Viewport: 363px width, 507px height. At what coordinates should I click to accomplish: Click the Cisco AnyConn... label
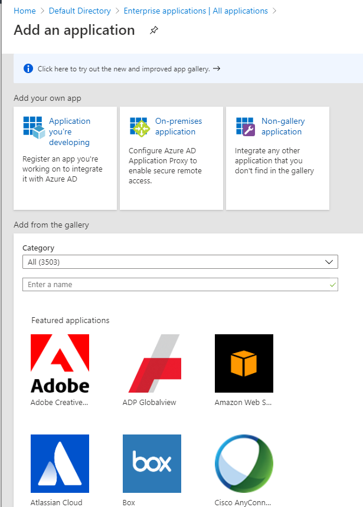point(243,502)
